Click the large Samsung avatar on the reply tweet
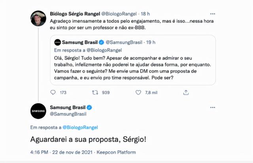This screenshot has width=253, height=163. [x=38, y=111]
